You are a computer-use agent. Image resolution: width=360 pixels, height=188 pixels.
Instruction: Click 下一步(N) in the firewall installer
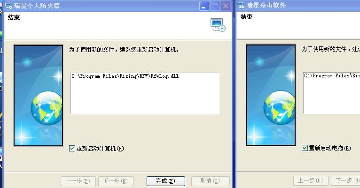(116, 181)
